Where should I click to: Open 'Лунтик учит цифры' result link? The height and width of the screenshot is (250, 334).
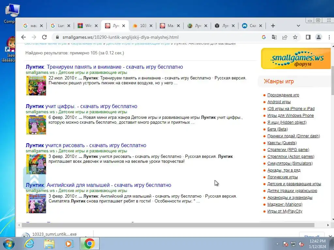tap(81, 106)
